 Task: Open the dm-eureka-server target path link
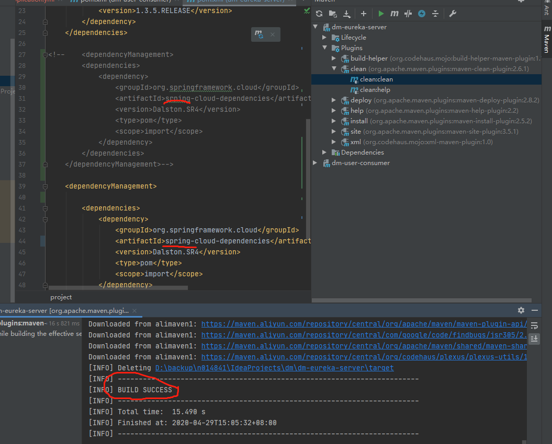point(275,368)
